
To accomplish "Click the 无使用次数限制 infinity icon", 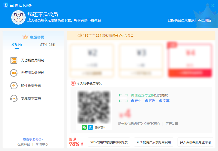I will click(14, 73).
